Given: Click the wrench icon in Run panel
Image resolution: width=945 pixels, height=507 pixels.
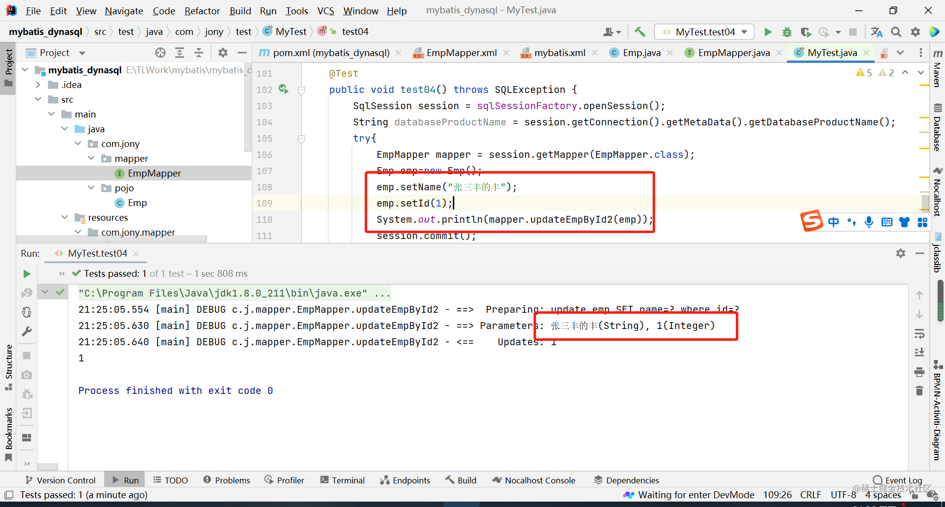Looking at the screenshot, I should pos(27,331).
